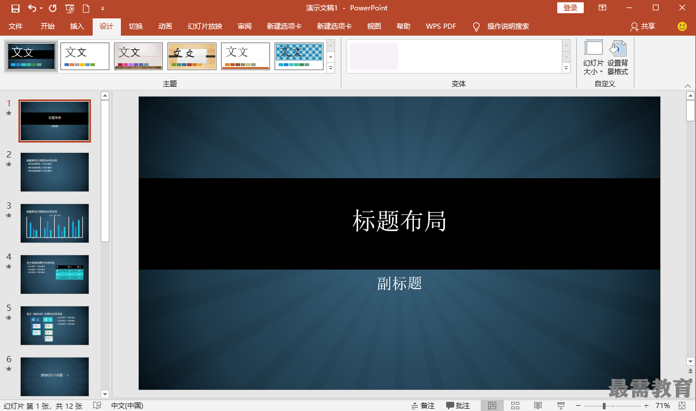This screenshot has width=696, height=411.
Task: Select slide 5 SmartArt thumbnail
Action: click(55, 325)
